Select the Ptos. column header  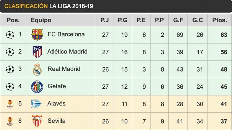pyautogui.click(x=220, y=20)
